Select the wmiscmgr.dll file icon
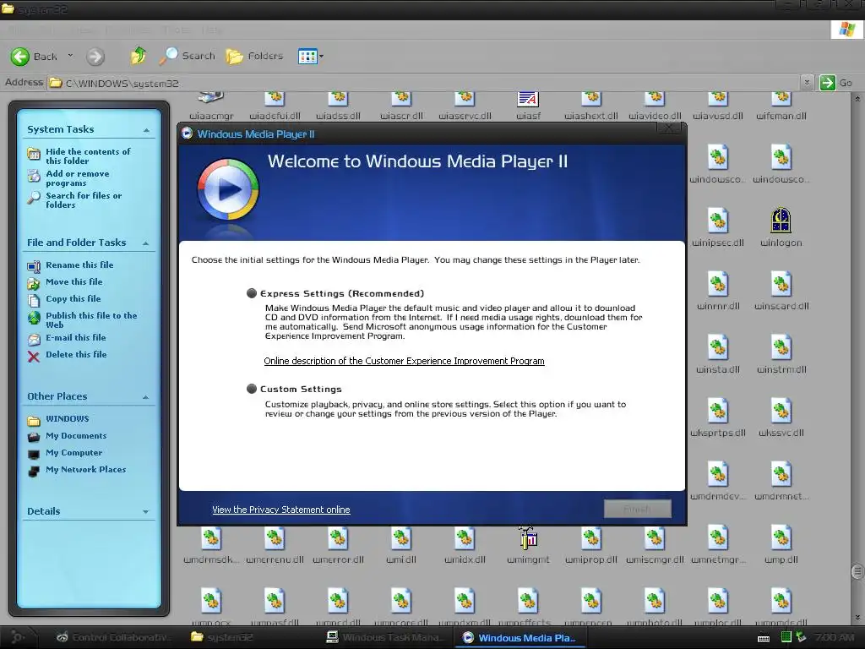The height and width of the screenshot is (649, 865). [x=655, y=538]
